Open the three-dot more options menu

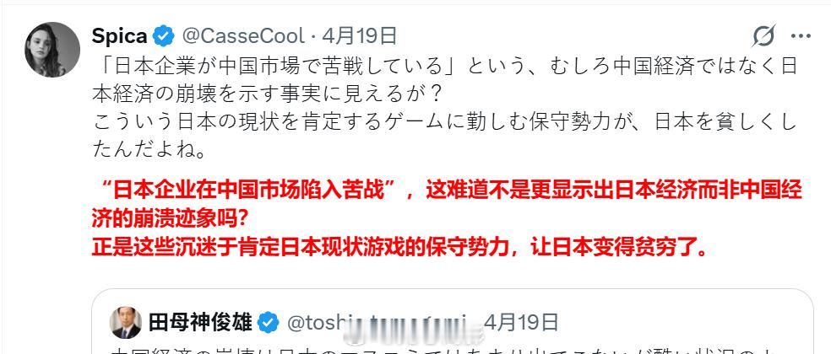pos(801,36)
